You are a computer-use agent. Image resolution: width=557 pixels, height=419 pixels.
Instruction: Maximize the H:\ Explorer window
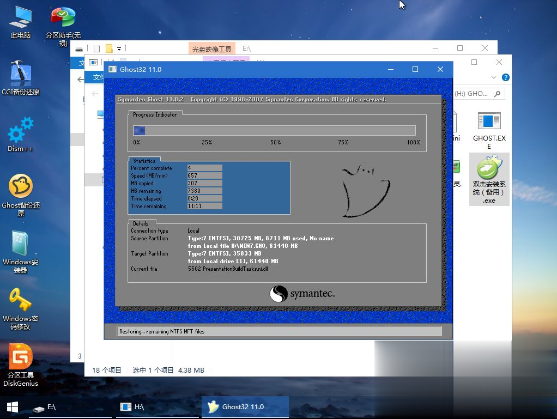[x=474, y=62]
